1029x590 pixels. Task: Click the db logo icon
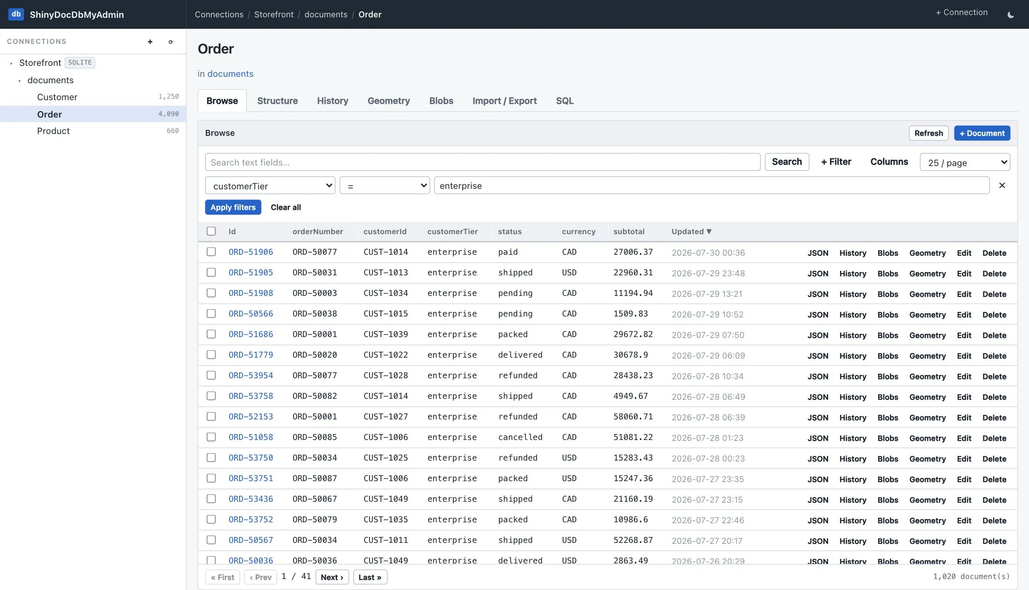pos(16,14)
